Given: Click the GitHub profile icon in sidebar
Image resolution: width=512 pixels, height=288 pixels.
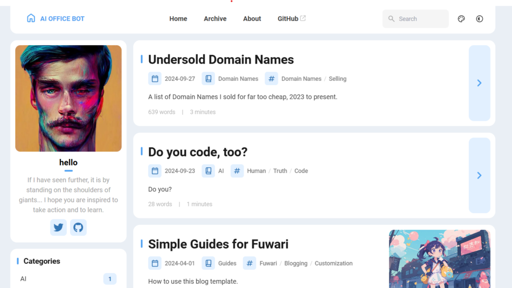Looking at the screenshot, I should point(78,228).
